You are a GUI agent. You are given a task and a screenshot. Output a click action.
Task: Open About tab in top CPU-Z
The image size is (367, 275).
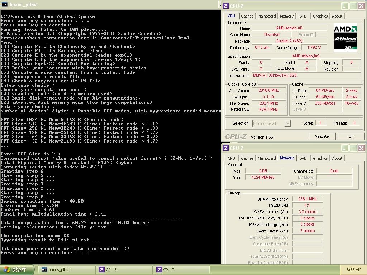click(x=337, y=16)
